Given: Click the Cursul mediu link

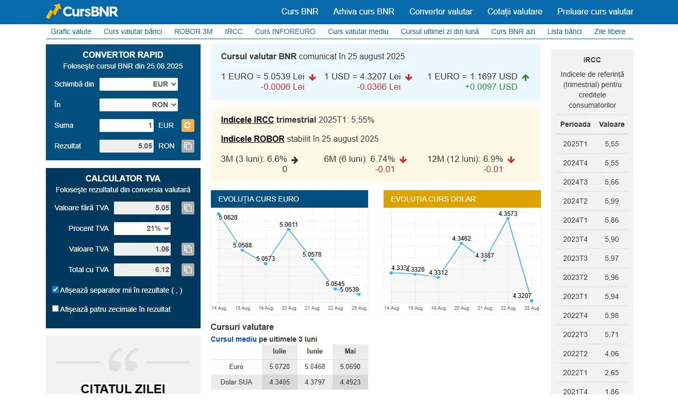Looking at the screenshot, I should 234,339.
